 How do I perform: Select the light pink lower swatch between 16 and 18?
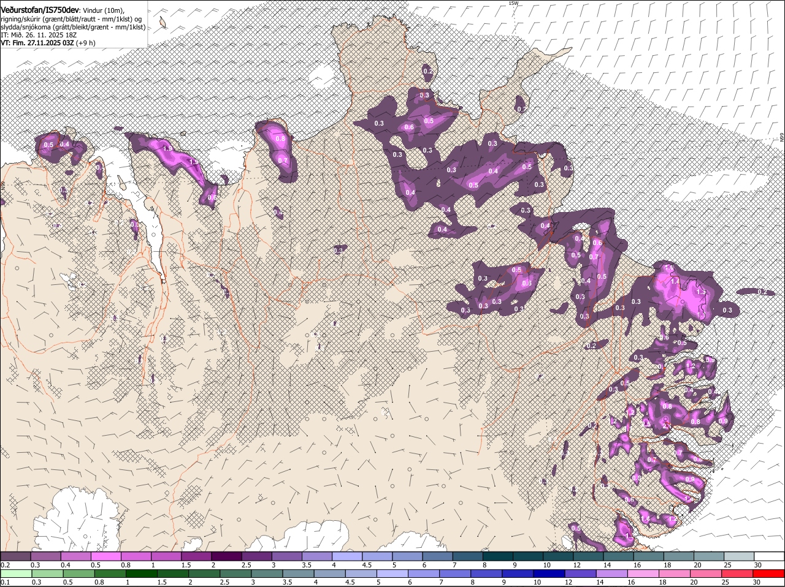(643, 574)
